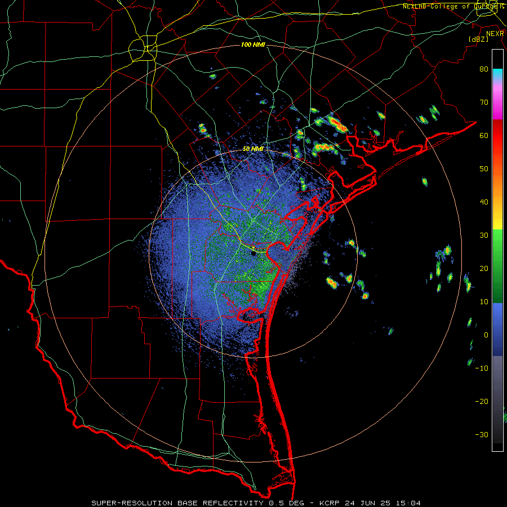
Task: Select the 40 value on the dBZ scale
Action: point(484,202)
